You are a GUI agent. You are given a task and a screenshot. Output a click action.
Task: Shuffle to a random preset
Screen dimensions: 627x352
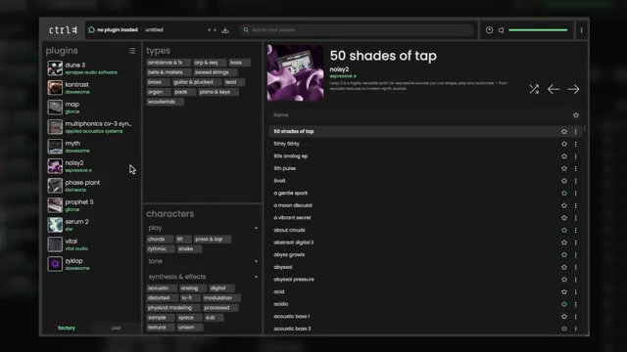(534, 89)
